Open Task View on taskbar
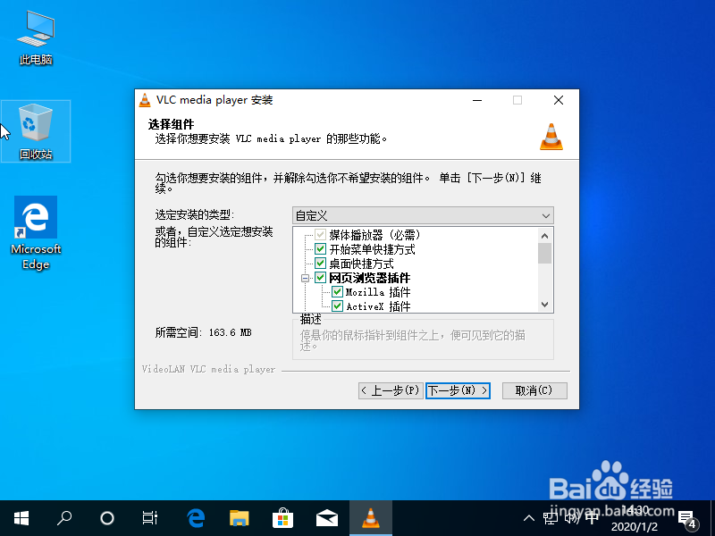The image size is (715, 536). pyautogui.click(x=150, y=518)
